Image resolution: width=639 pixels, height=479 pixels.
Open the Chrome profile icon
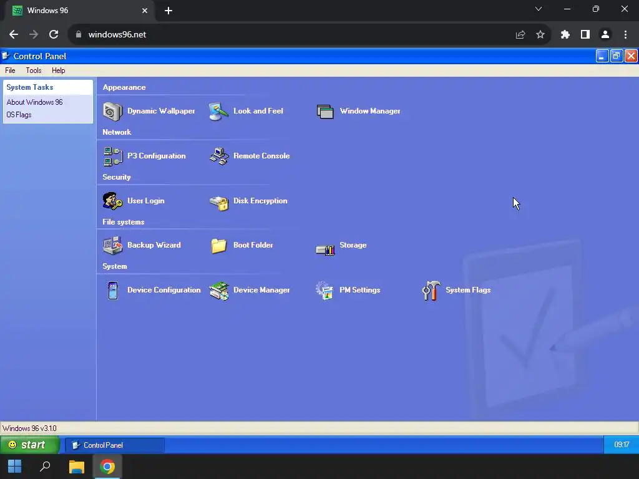(x=605, y=35)
